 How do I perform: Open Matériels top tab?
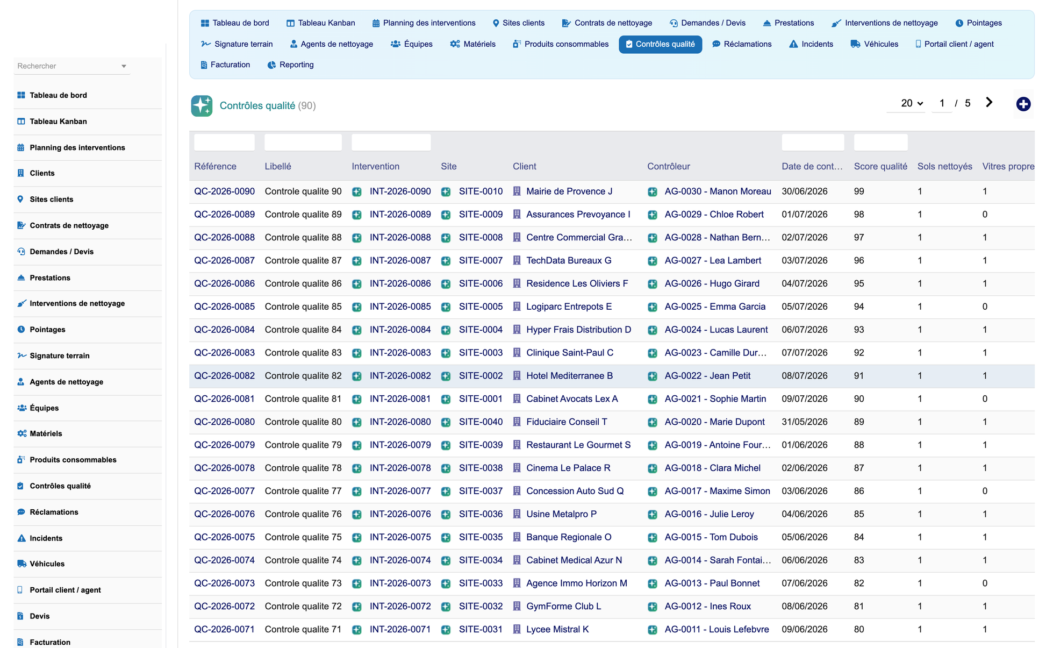(473, 44)
